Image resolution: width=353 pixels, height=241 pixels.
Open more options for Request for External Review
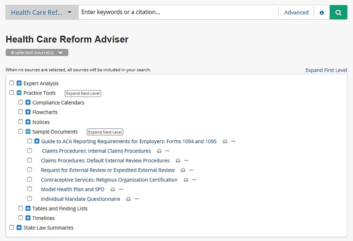point(191,170)
